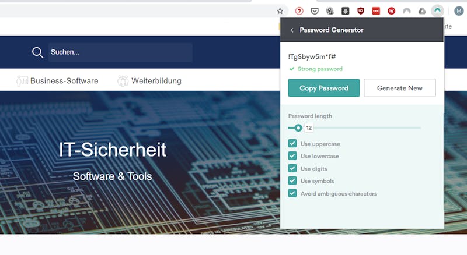Bookmark this page with the star icon

click(280, 11)
